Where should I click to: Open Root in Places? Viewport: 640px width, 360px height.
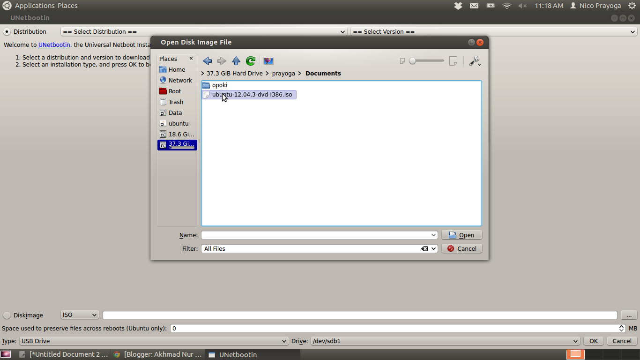pos(177,91)
